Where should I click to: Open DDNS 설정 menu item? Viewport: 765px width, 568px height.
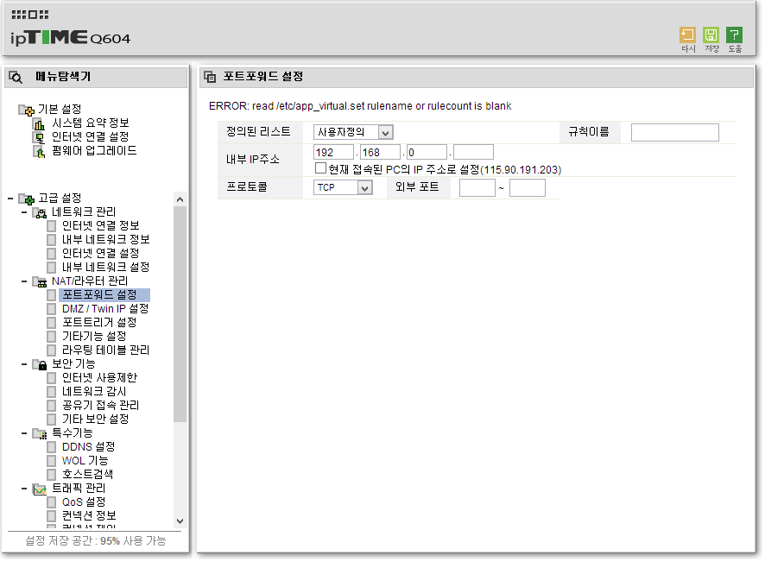(x=88, y=447)
